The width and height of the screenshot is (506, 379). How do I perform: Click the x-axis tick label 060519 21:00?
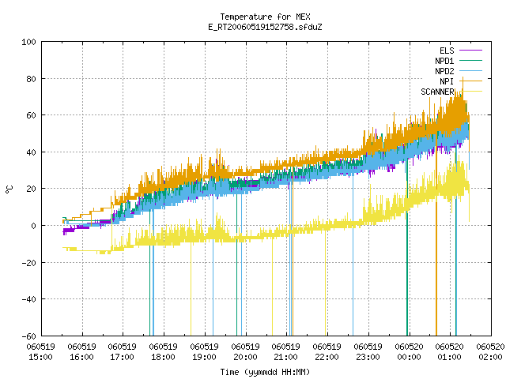[x=286, y=352]
